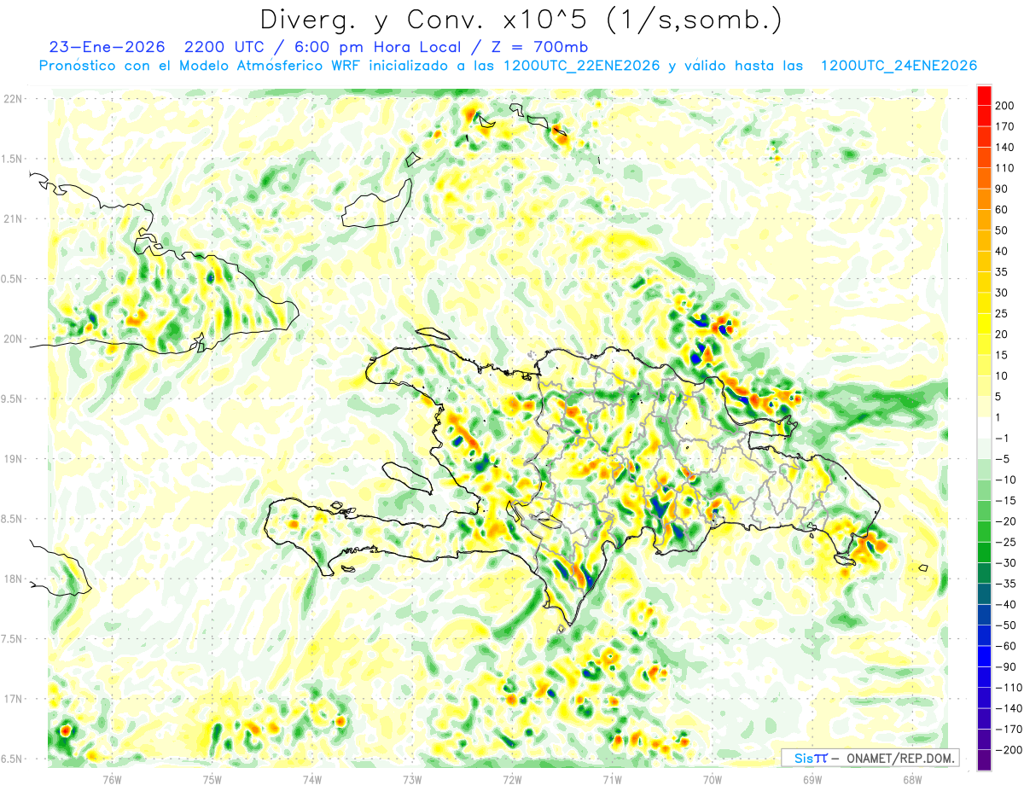
Task: Click the '72W' longitude axis label
Action: [512, 780]
